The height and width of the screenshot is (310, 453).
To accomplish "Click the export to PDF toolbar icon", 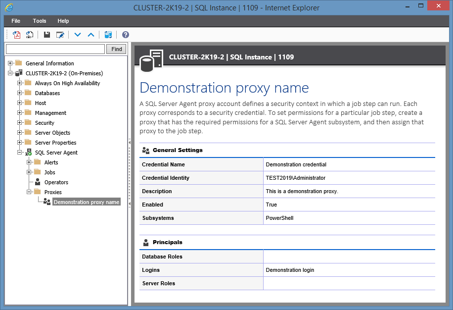I will point(16,35).
